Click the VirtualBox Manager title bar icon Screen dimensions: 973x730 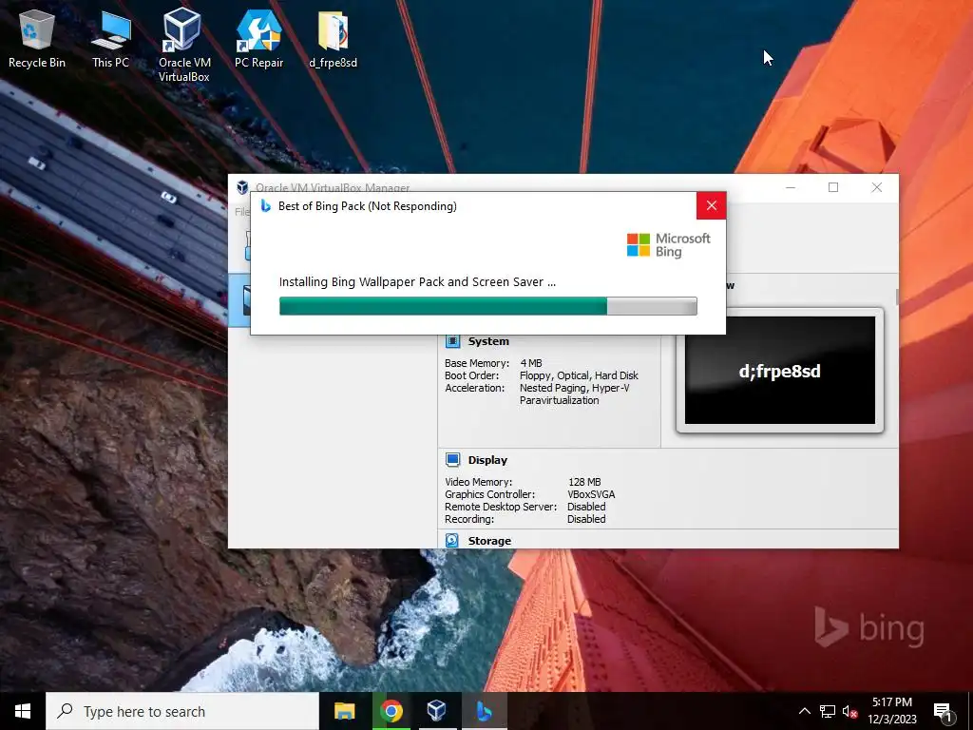pos(242,187)
